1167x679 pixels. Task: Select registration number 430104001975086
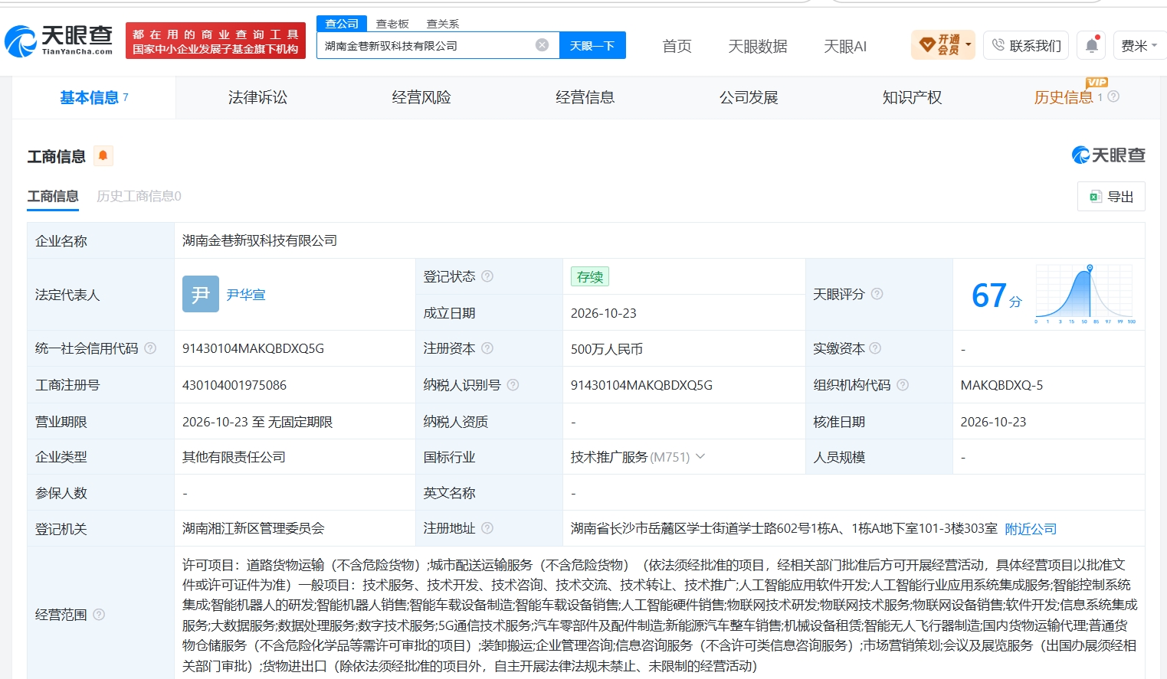point(234,385)
